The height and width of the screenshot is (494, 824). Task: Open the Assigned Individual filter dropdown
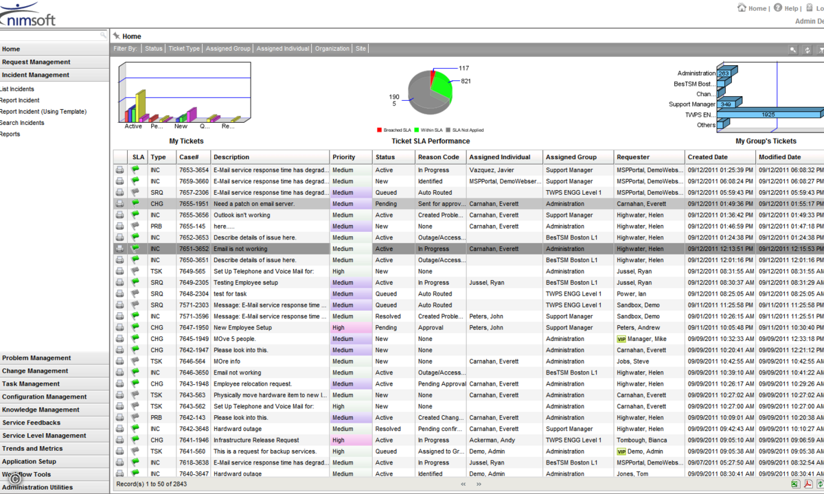(284, 49)
